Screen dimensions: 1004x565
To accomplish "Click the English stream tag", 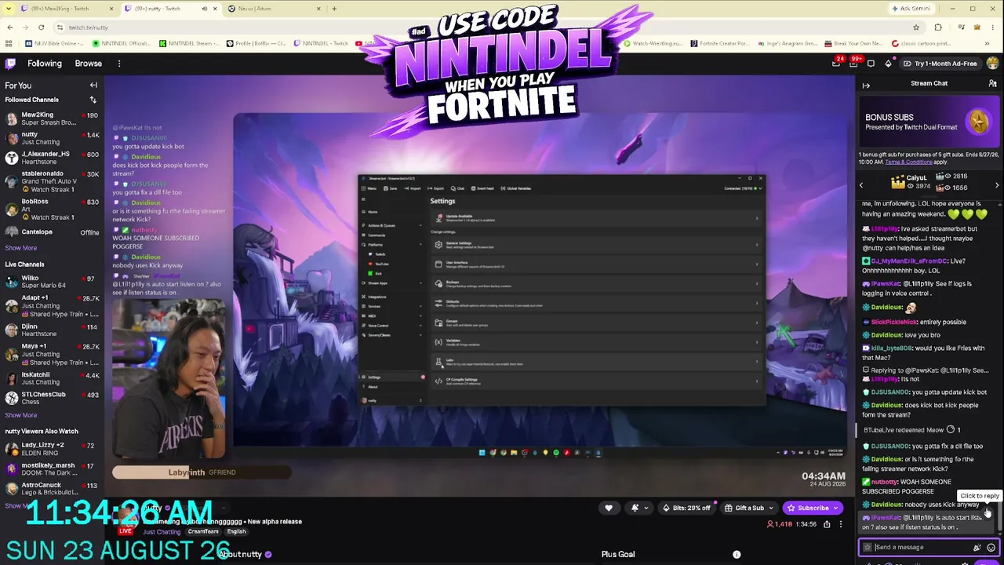I will pyautogui.click(x=236, y=532).
